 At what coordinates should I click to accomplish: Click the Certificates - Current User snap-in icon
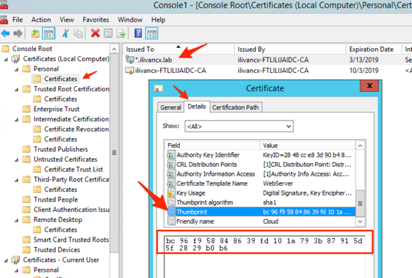coord(15,260)
